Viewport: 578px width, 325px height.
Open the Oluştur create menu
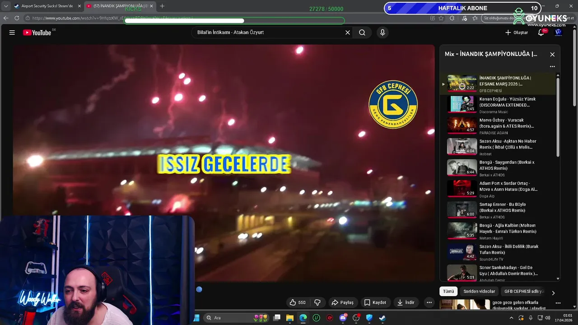click(x=516, y=32)
